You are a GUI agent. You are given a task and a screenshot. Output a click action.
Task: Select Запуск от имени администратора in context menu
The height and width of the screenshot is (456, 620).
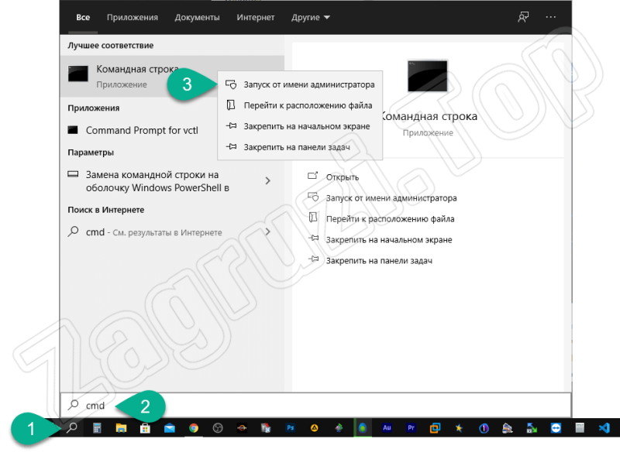point(308,84)
